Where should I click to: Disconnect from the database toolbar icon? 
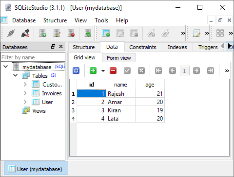tap(25, 33)
